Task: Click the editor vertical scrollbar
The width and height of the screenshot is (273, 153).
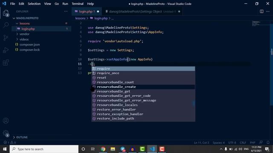Action: 271,64
